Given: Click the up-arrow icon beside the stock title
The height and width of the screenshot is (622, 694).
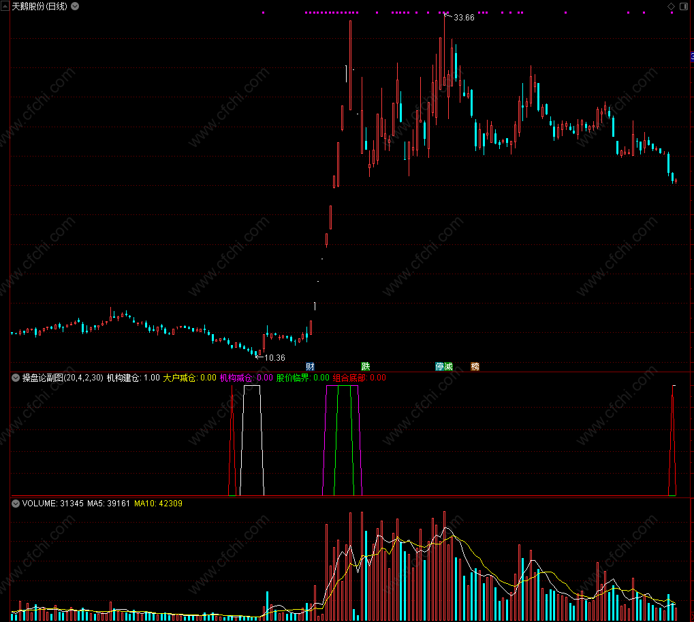Looking at the screenshot, I should coord(5,5).
